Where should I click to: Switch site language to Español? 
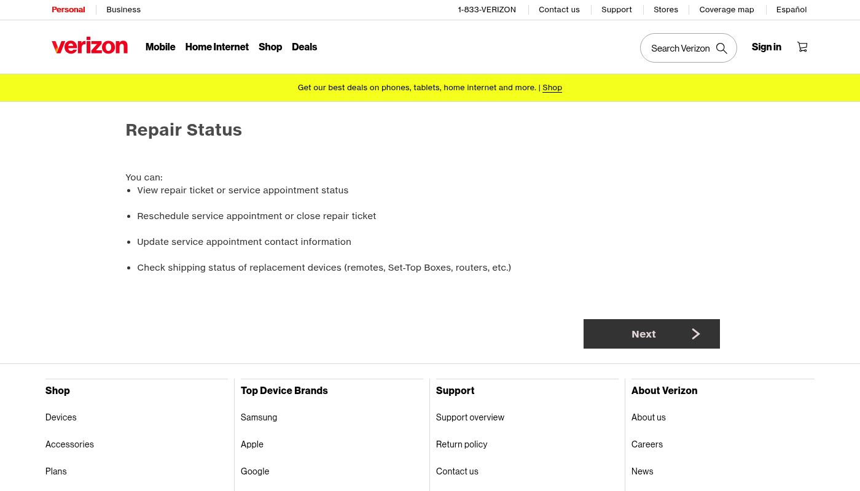click(791, 10)
